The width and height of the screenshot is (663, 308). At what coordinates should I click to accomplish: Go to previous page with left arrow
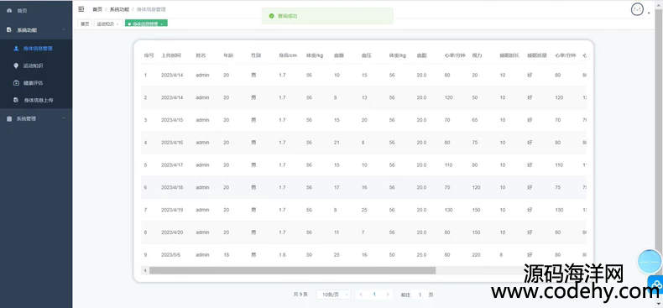coord(361,295)
